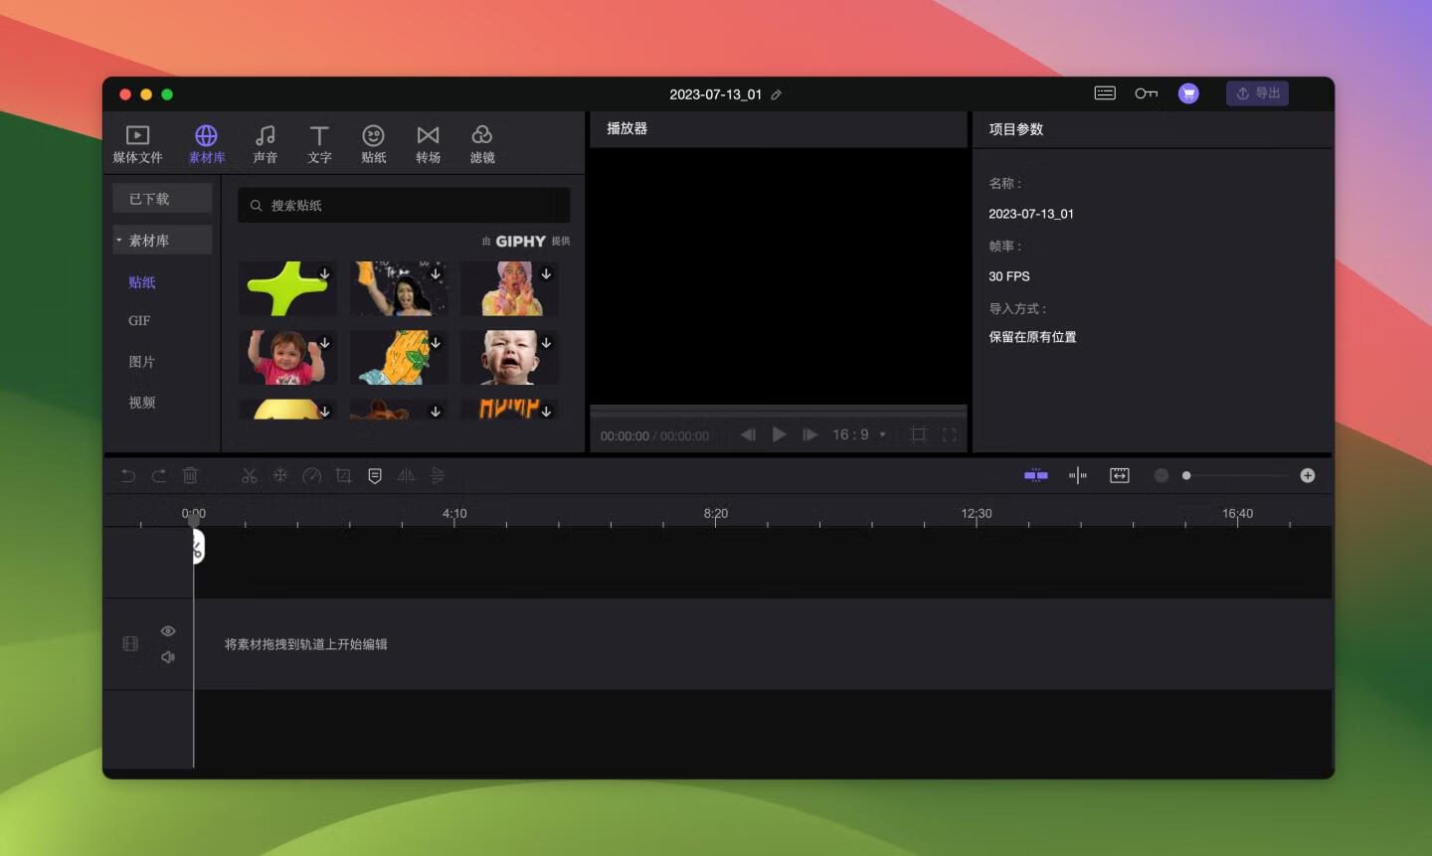Select the 文字 text tool icon
This screenshot has width=1432, height=856.
(x=319, y=144)
